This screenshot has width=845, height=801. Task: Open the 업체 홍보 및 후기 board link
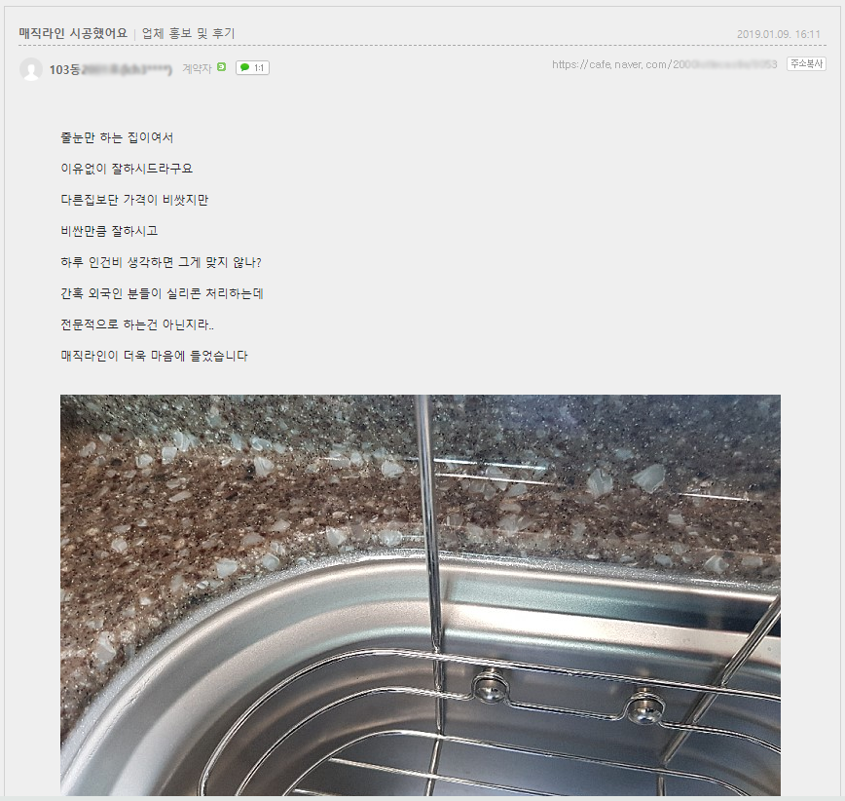click(189, 33)
